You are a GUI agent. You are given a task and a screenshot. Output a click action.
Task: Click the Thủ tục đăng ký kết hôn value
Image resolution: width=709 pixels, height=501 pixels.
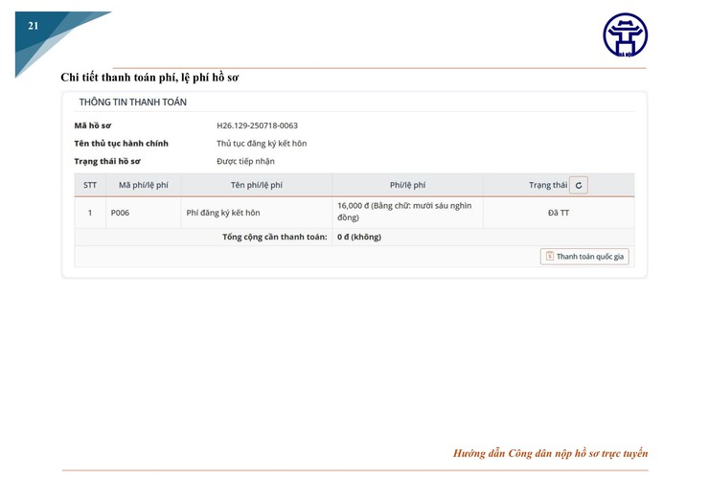262,144
